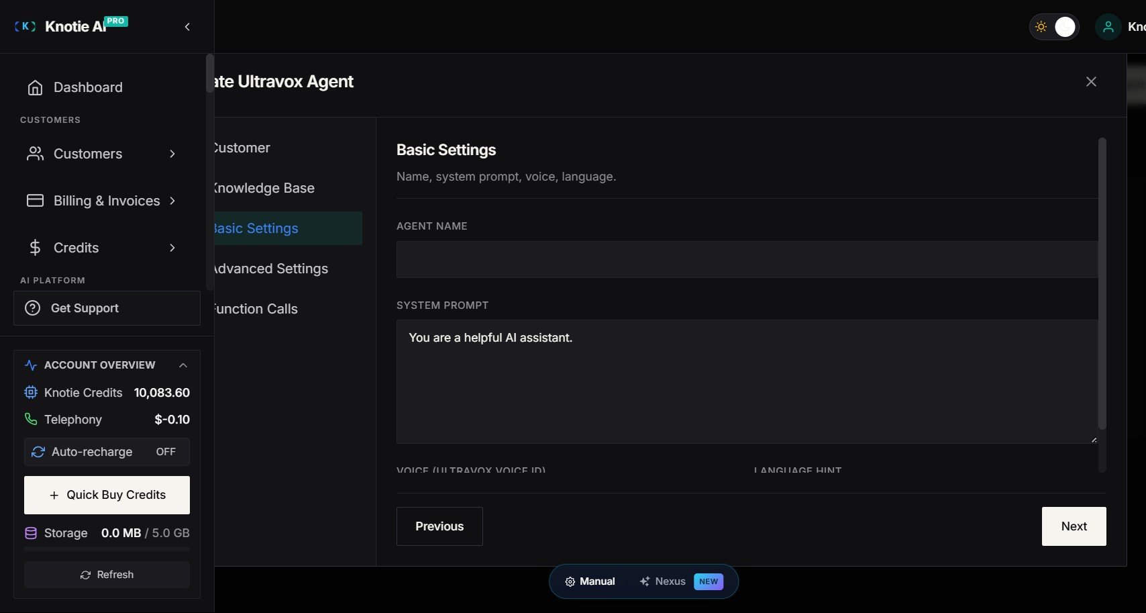Click the Knotie Credits value 10,083.60
Screen dimensions: 1146x613
(162, 393)
